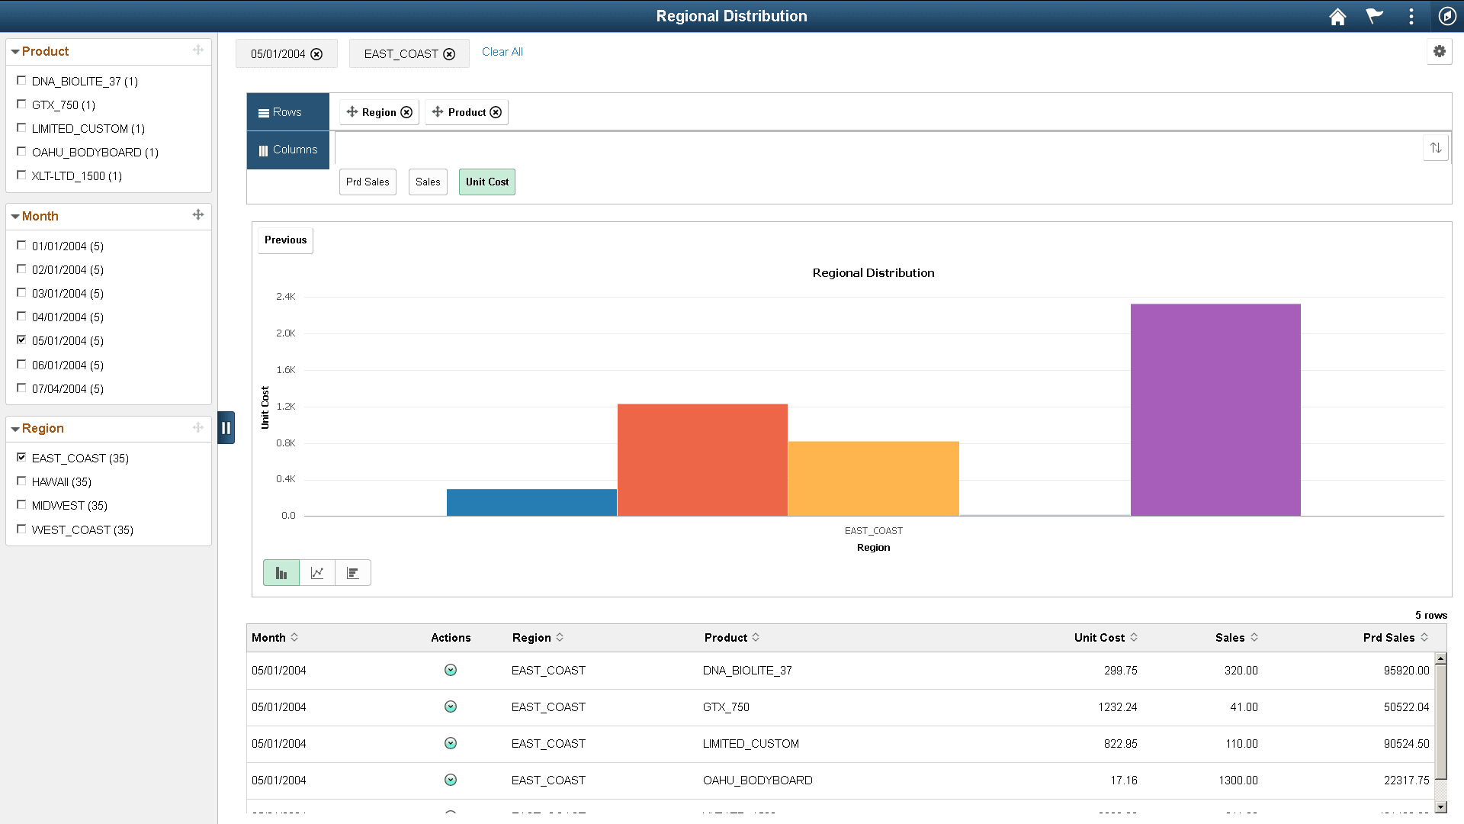1464x824 pixels.
Task: Collapse the left filter sidebar
Action: (226, 427)
